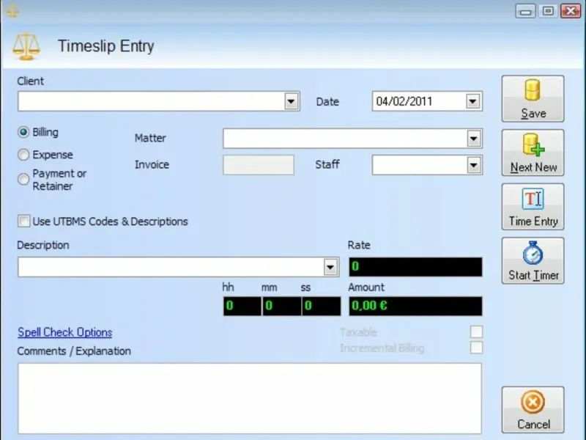This screenshot has height=440, width=586.
Task: Open Spell Check Options link
Action: pos(65,332)
